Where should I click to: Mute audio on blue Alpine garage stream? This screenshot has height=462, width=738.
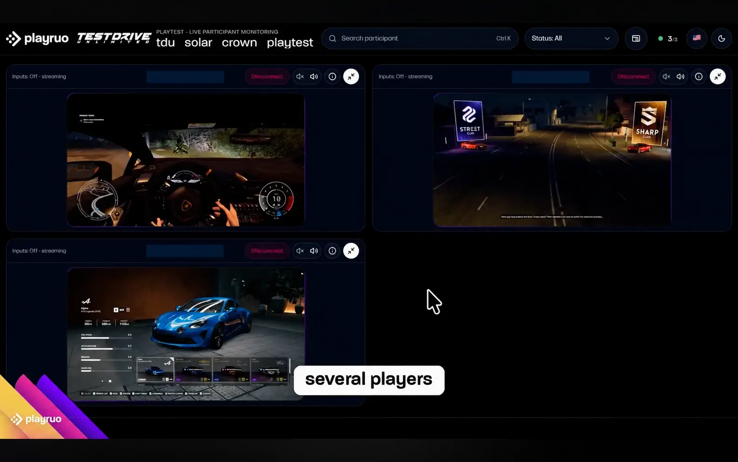tap(300, 251)
